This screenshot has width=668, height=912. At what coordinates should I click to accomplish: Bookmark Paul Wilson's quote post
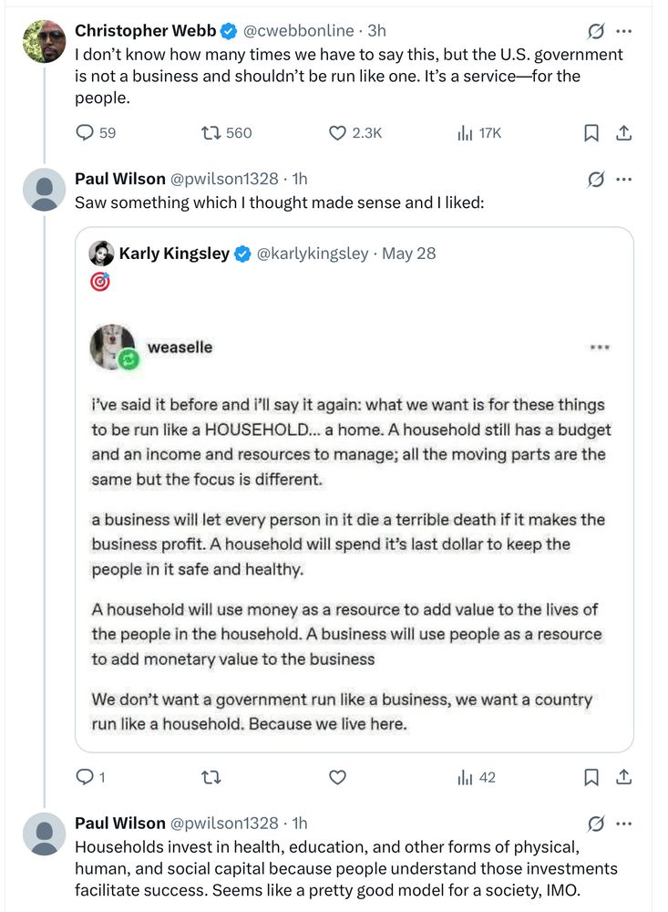(x=591, y=778)
